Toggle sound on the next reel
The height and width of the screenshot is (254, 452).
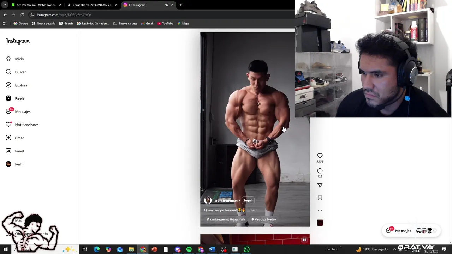pos(304,240)
